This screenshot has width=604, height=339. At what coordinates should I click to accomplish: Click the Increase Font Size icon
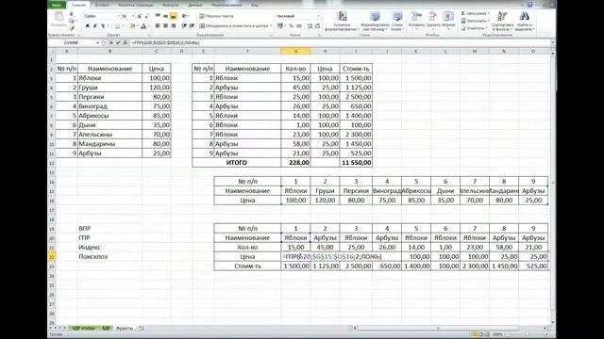[140, 16]
